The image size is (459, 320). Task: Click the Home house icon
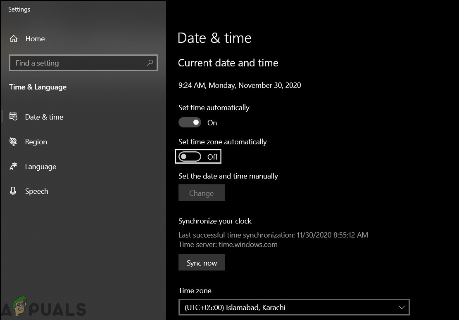pyautogui.click(x=13, y=38)
